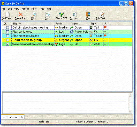This screenshot has width=137, height=127.
Task: Click the red X Delete Task icon
Action: coord(21,15)
